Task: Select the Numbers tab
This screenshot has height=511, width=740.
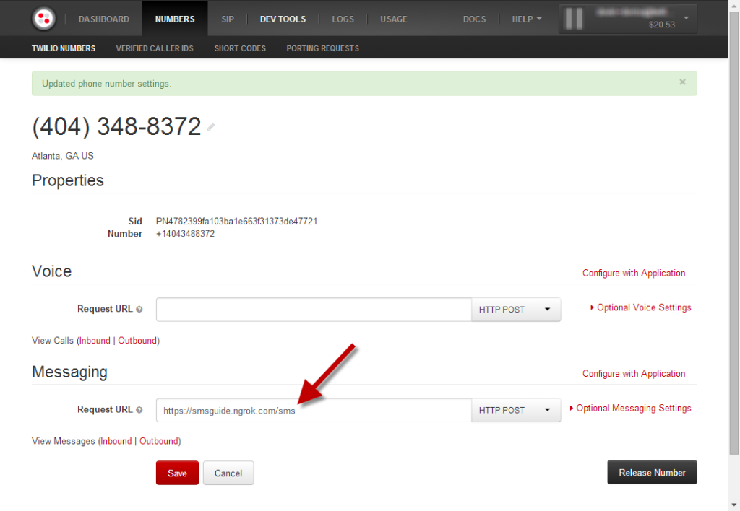Action: click(x=175, y=19)
